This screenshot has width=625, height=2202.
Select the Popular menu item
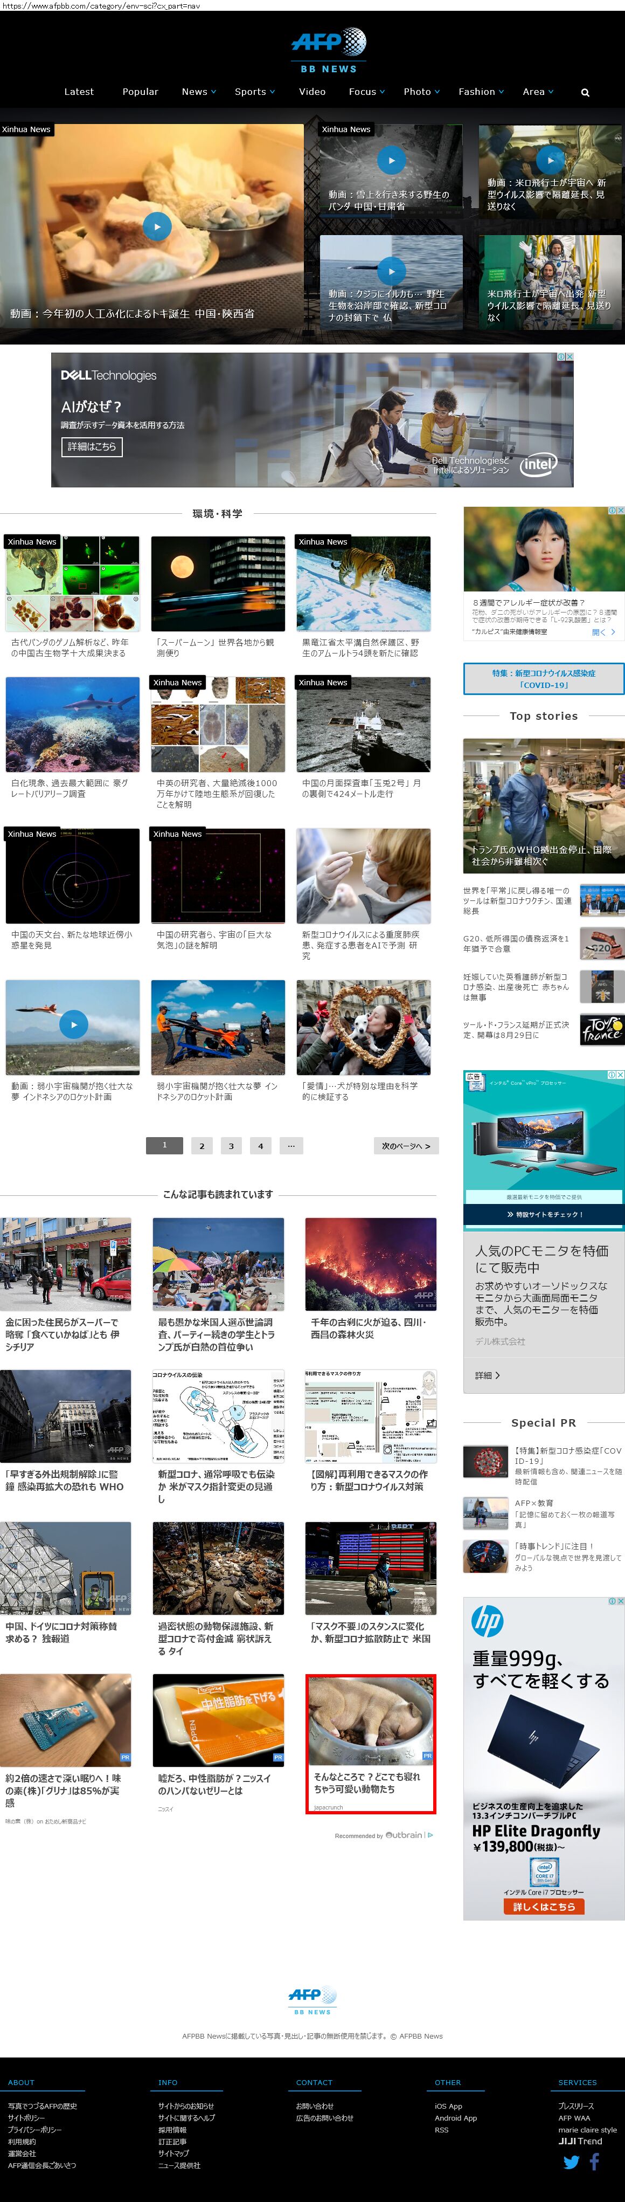(140, 92)
